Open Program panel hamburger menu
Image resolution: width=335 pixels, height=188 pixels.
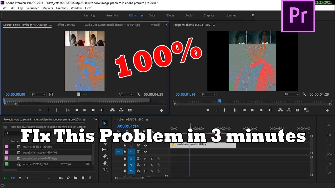[x=214, y=25]
